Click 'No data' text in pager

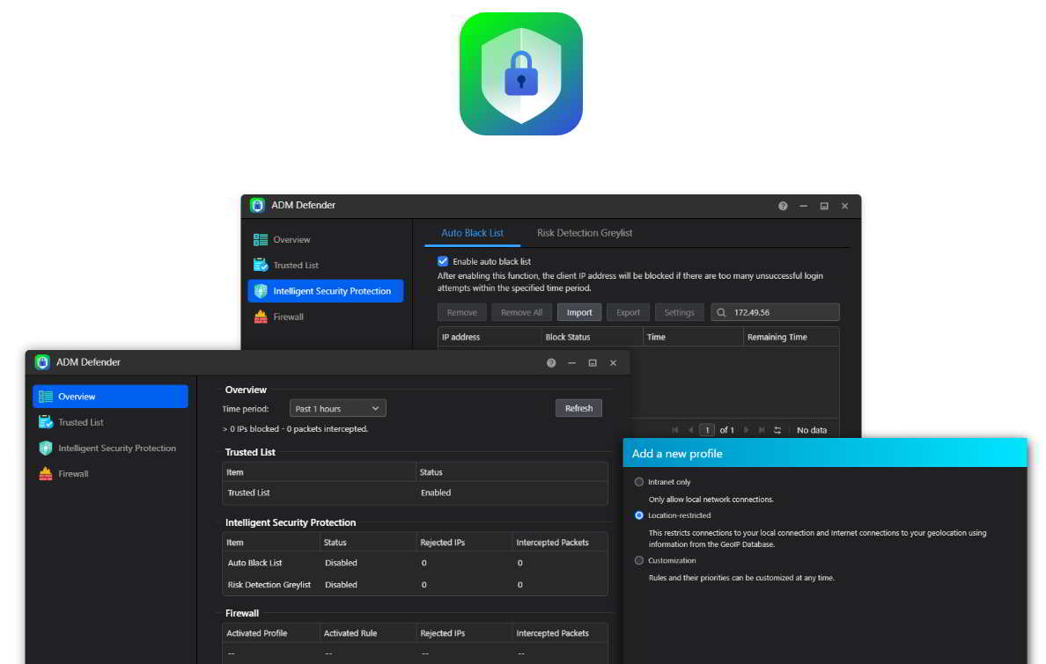pos(812,430)
